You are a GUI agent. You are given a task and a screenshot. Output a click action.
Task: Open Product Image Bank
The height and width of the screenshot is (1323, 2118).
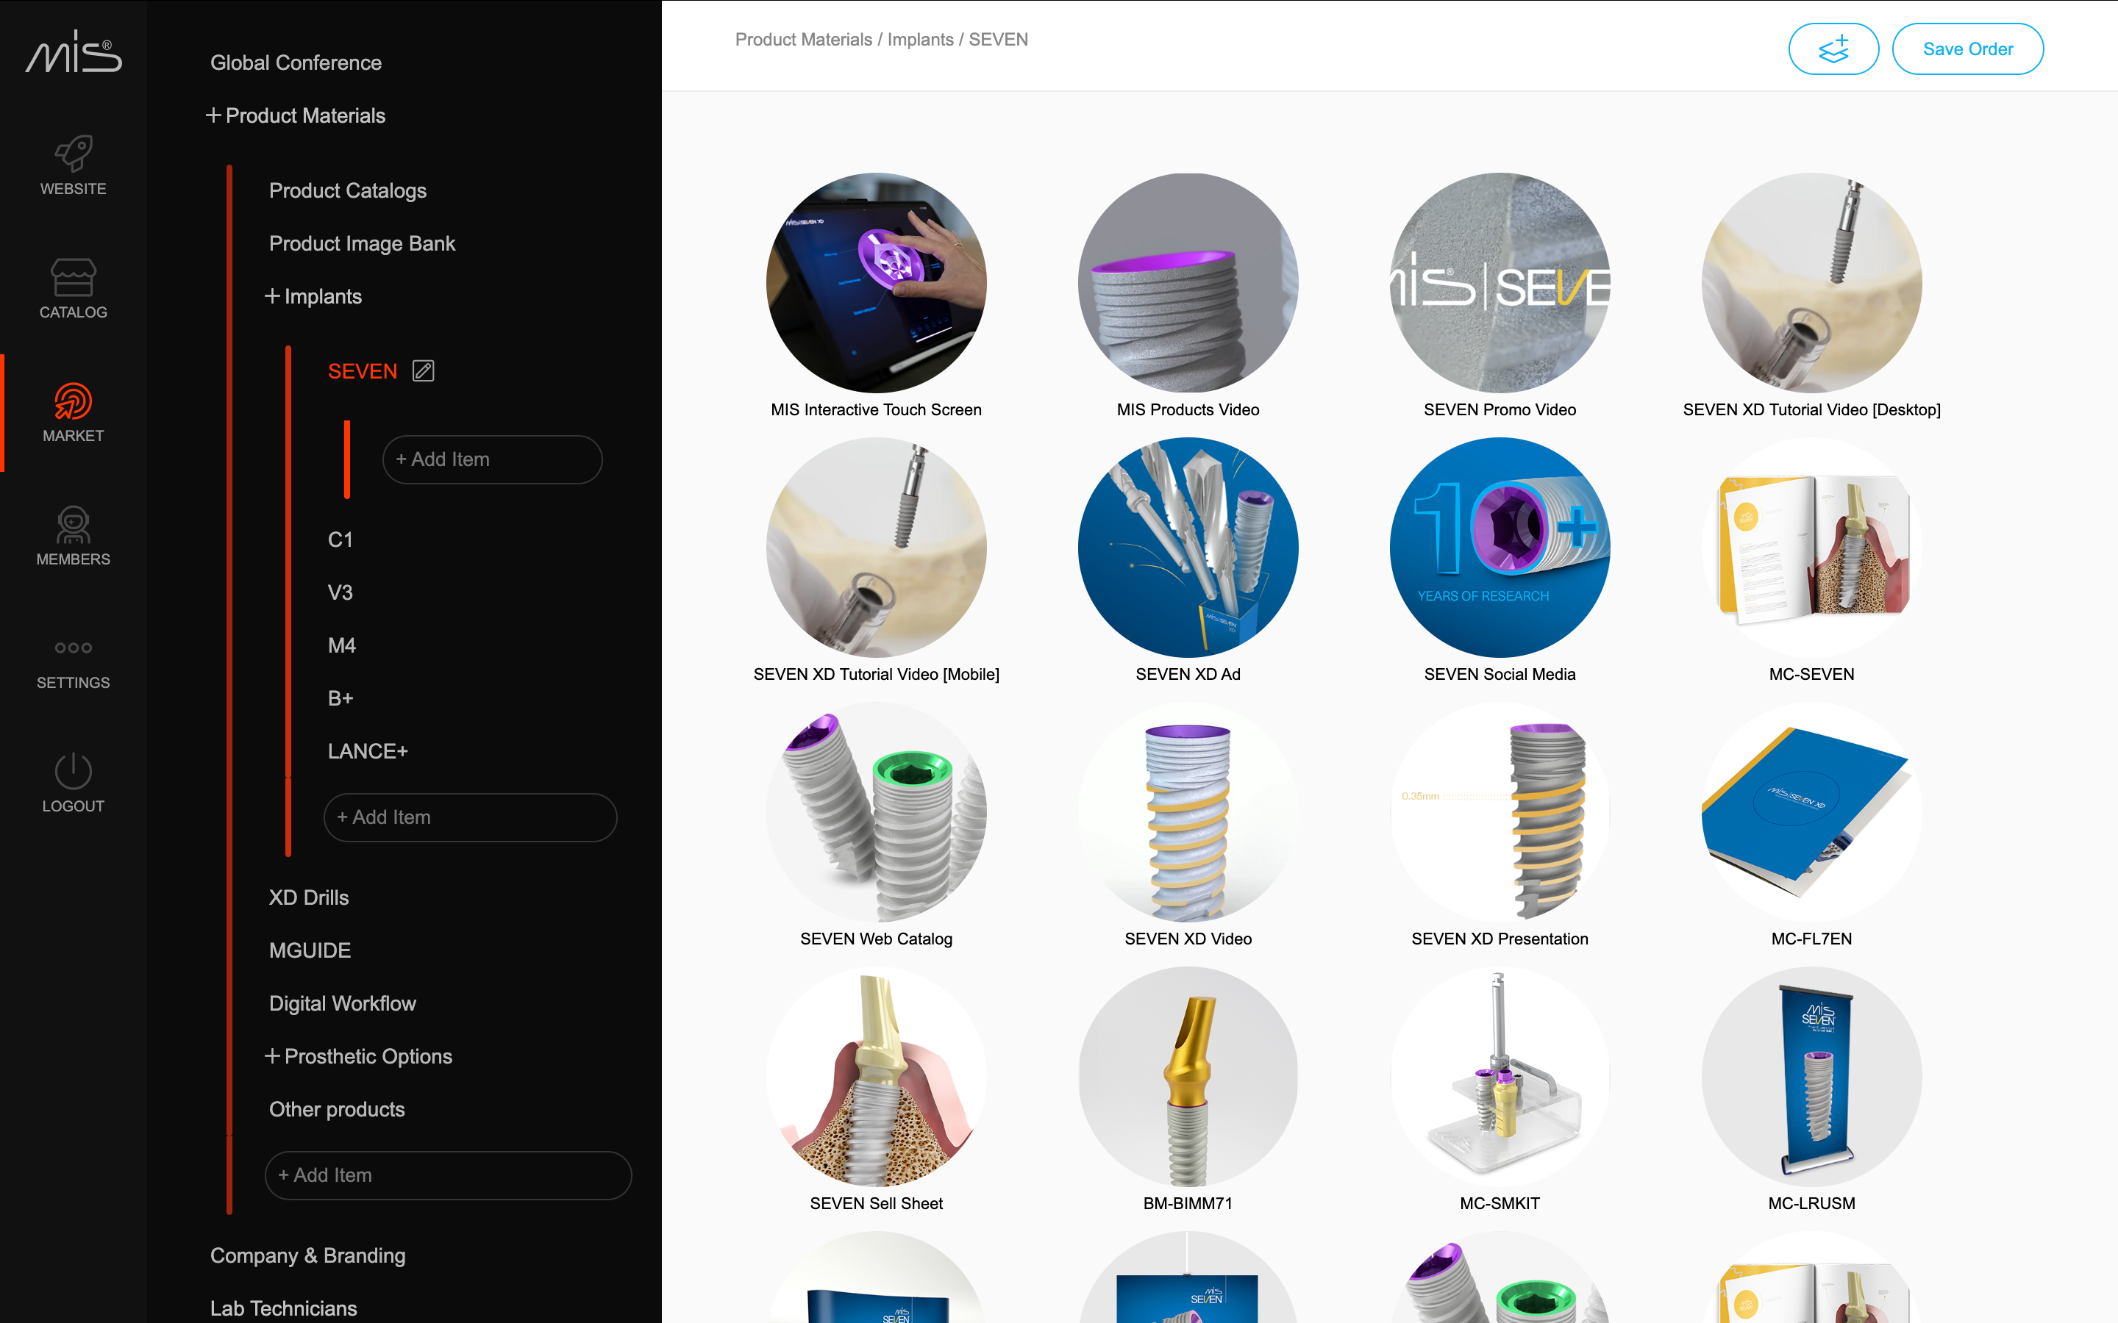363,243
